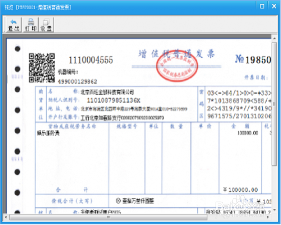Click the invoice QR code
This screenshot has height=225, width=281.
(x=42, y=68)
